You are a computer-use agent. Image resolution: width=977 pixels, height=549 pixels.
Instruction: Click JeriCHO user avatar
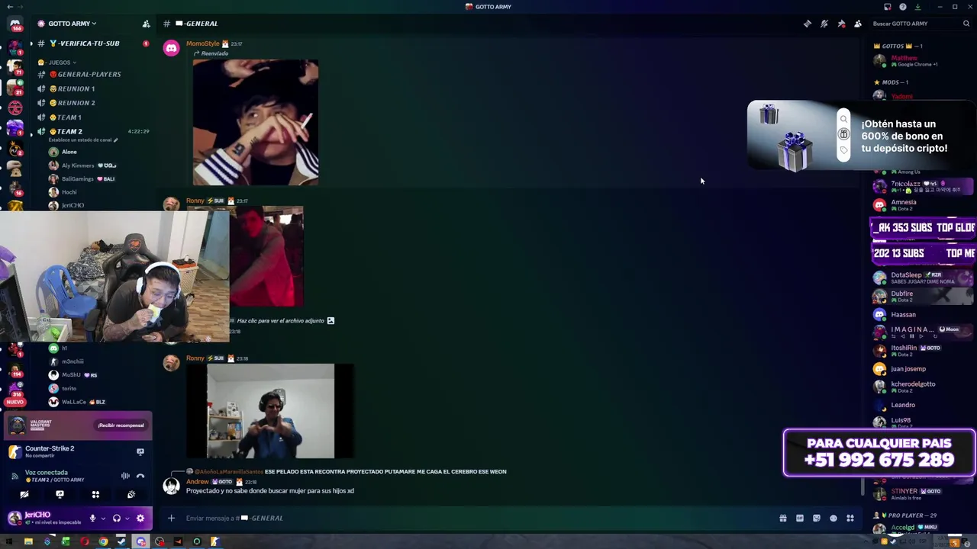pos(14,518)
